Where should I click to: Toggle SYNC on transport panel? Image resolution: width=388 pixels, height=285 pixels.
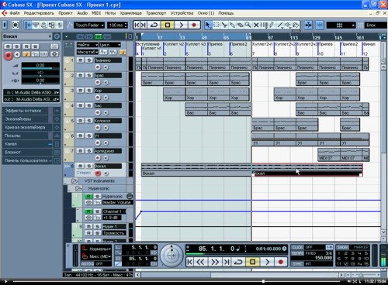[296, 263]
